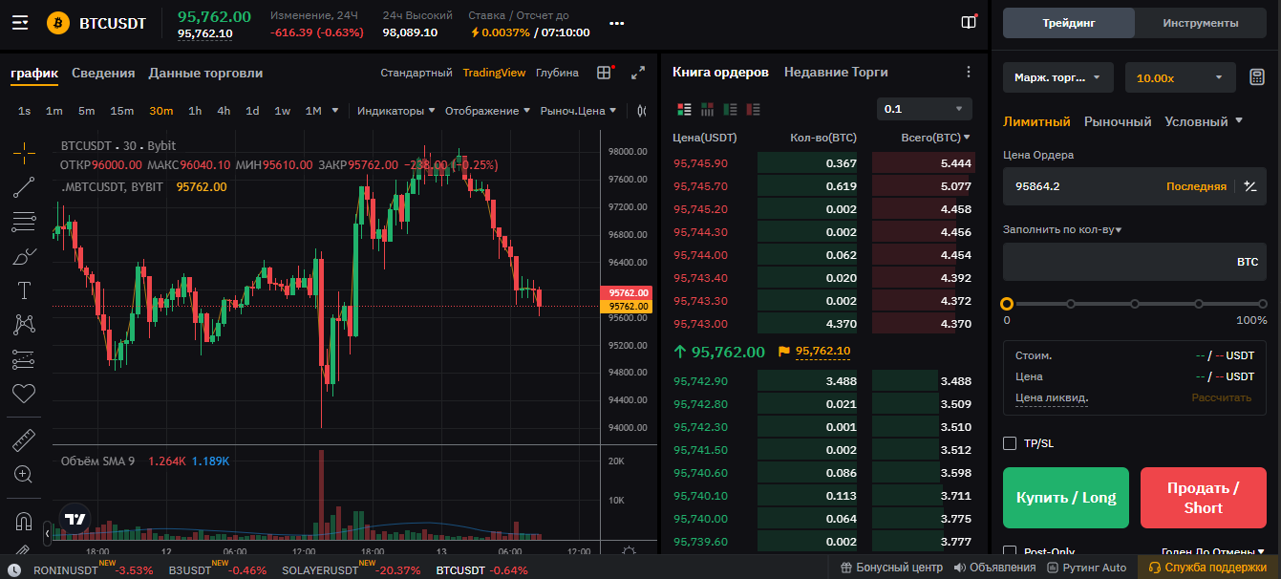The height and width of the screenshot is (579, 1281).
Task: Select the 15m timeframe
Action: [121, 111]
